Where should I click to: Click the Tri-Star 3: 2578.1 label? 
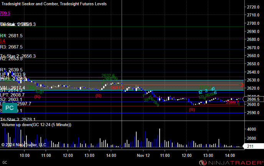[18, 119]
